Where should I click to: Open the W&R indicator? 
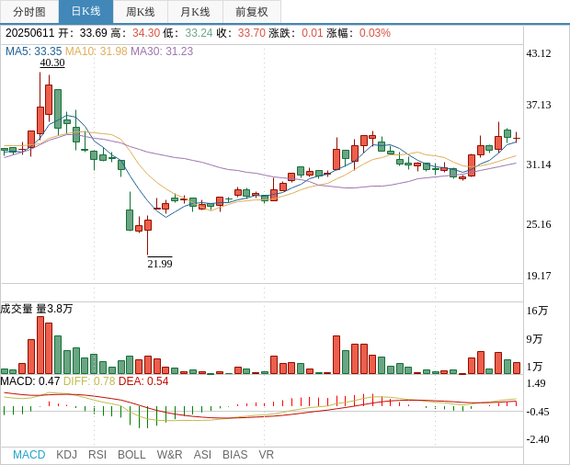[169, 455]
